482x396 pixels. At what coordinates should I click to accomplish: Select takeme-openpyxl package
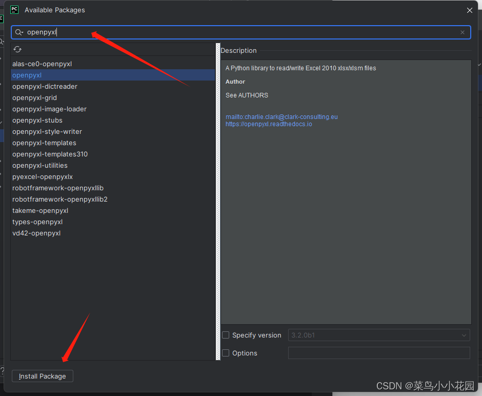[x=113, y=211]
